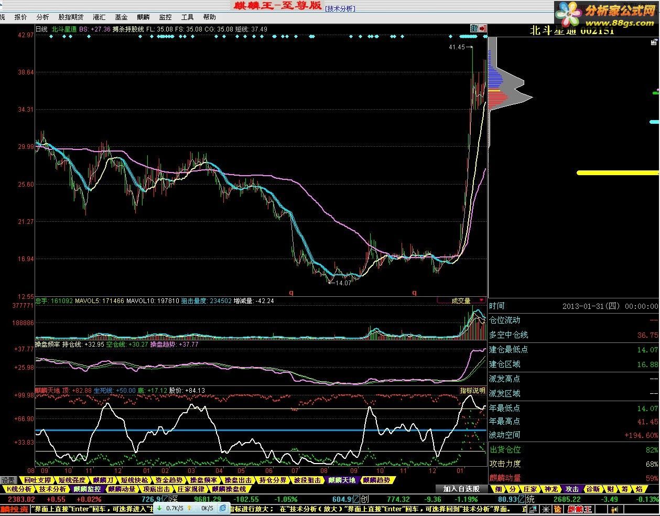Click the 北斗星通 stock name in chart header
Image resolution: width=660 pixels, height=516 pixels.
(x=64, y=29)
